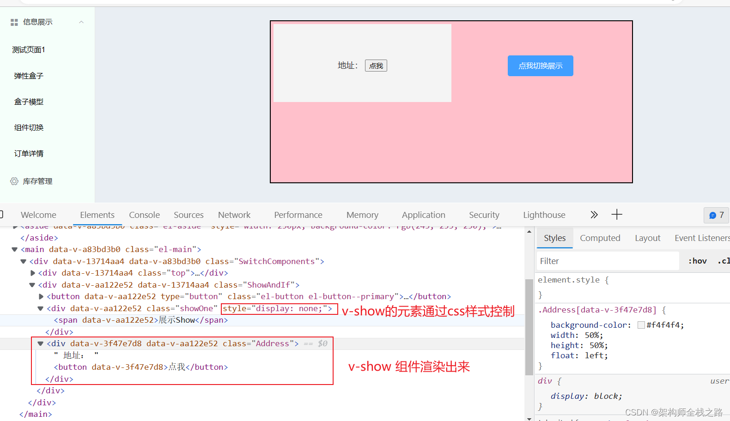Open 订单详情 in the sidebar
Image resolution: width=730 pixels, height=421 pixels.
tap(29, 154)
